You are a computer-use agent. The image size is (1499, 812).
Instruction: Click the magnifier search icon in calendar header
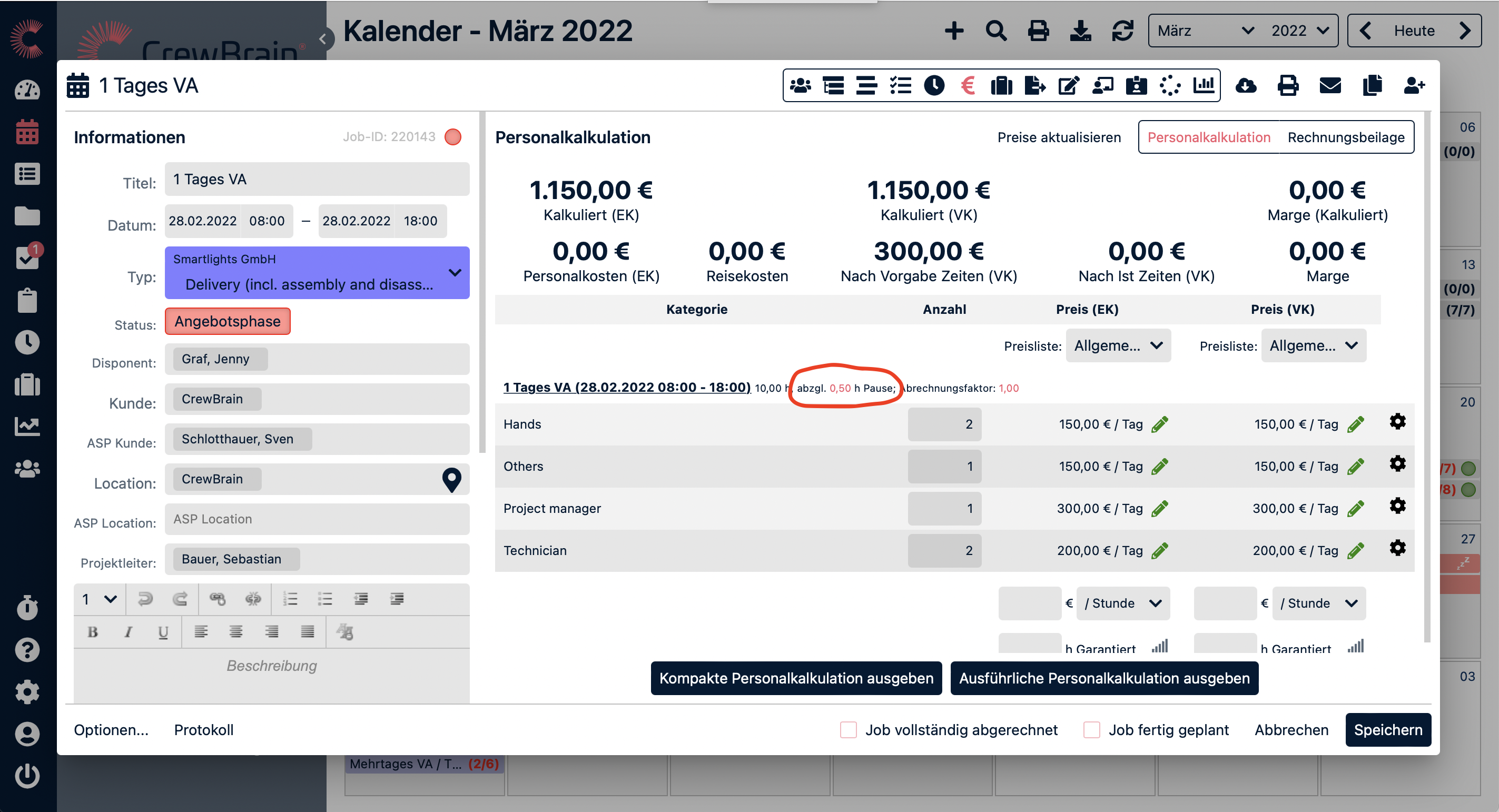995,31
